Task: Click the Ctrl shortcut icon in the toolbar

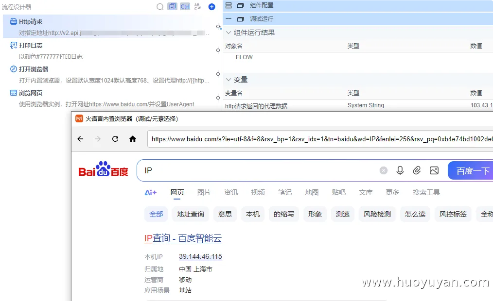Action: 185,7
